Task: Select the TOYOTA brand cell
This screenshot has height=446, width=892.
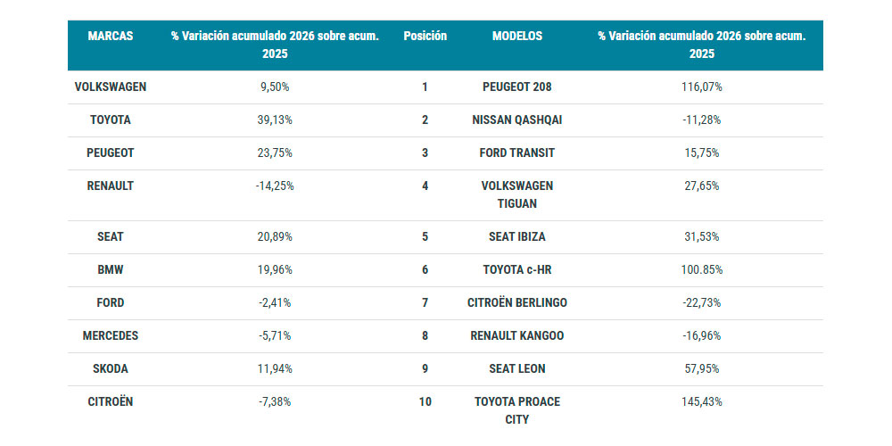Action: (x=111, y=120)
